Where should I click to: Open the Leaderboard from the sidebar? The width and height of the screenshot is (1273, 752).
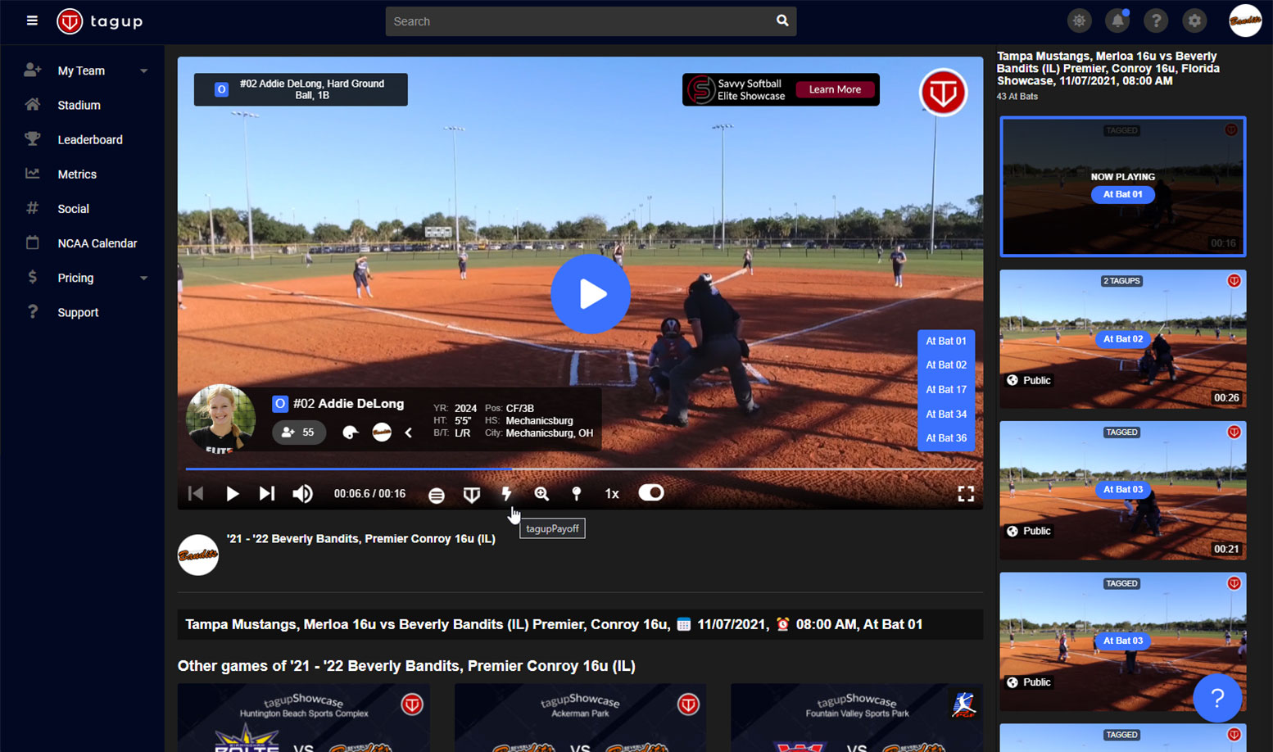[x=90, y=139]
